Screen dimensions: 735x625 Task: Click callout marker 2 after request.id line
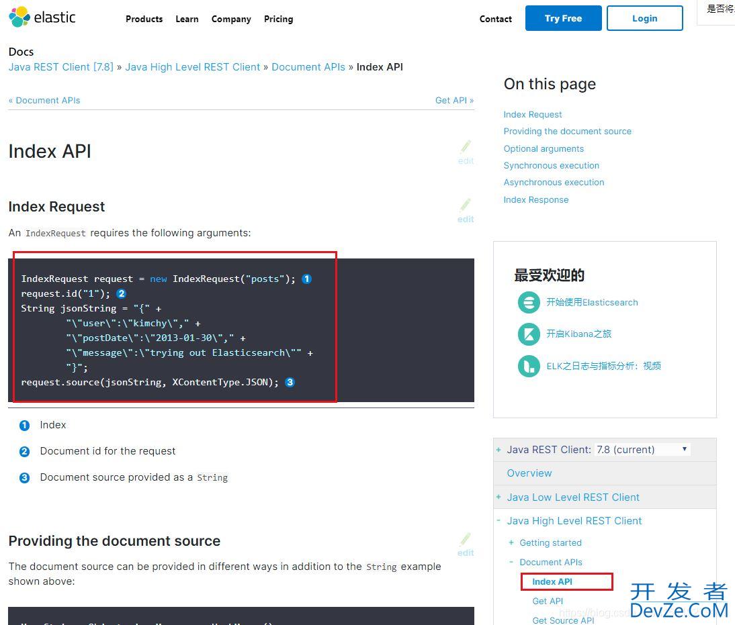[121, 294]
